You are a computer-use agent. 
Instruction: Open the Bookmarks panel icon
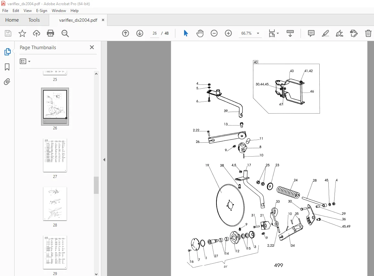(x=7, y=67)
